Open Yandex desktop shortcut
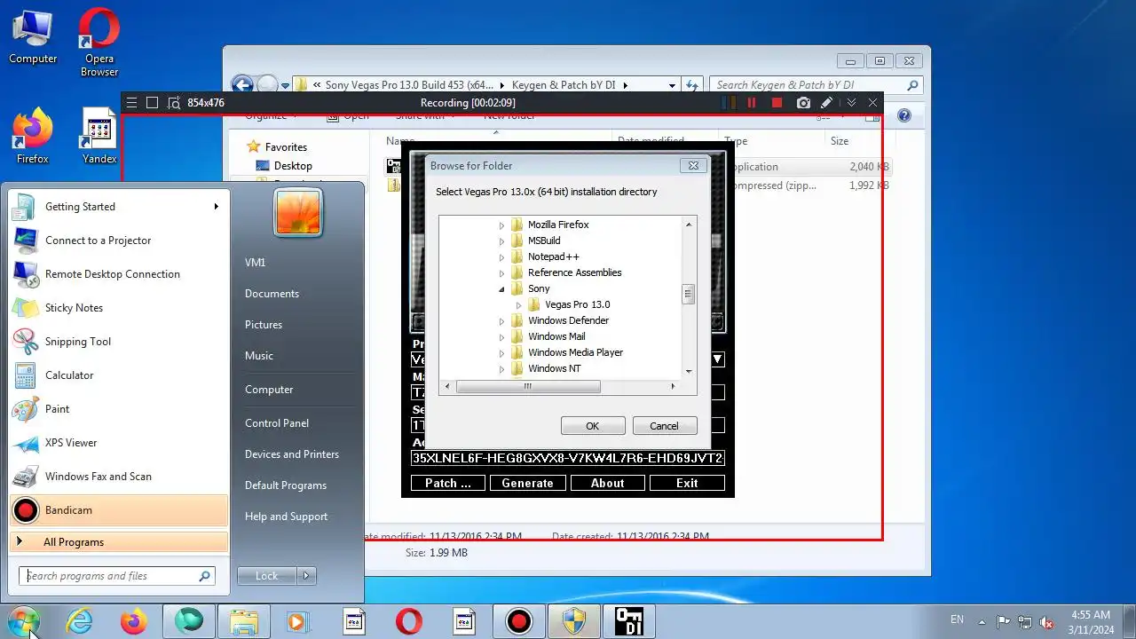This screenshot has width=1136, height=639. (x=99, y=136)
